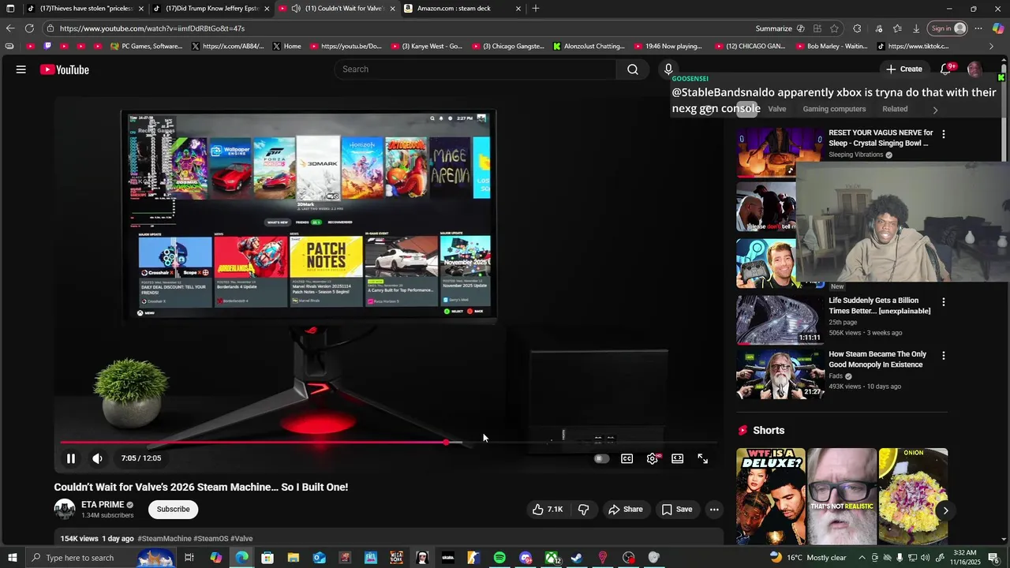
Task: Switch to Amazon.com steam deck tab
Action: (x=462, y=9)
